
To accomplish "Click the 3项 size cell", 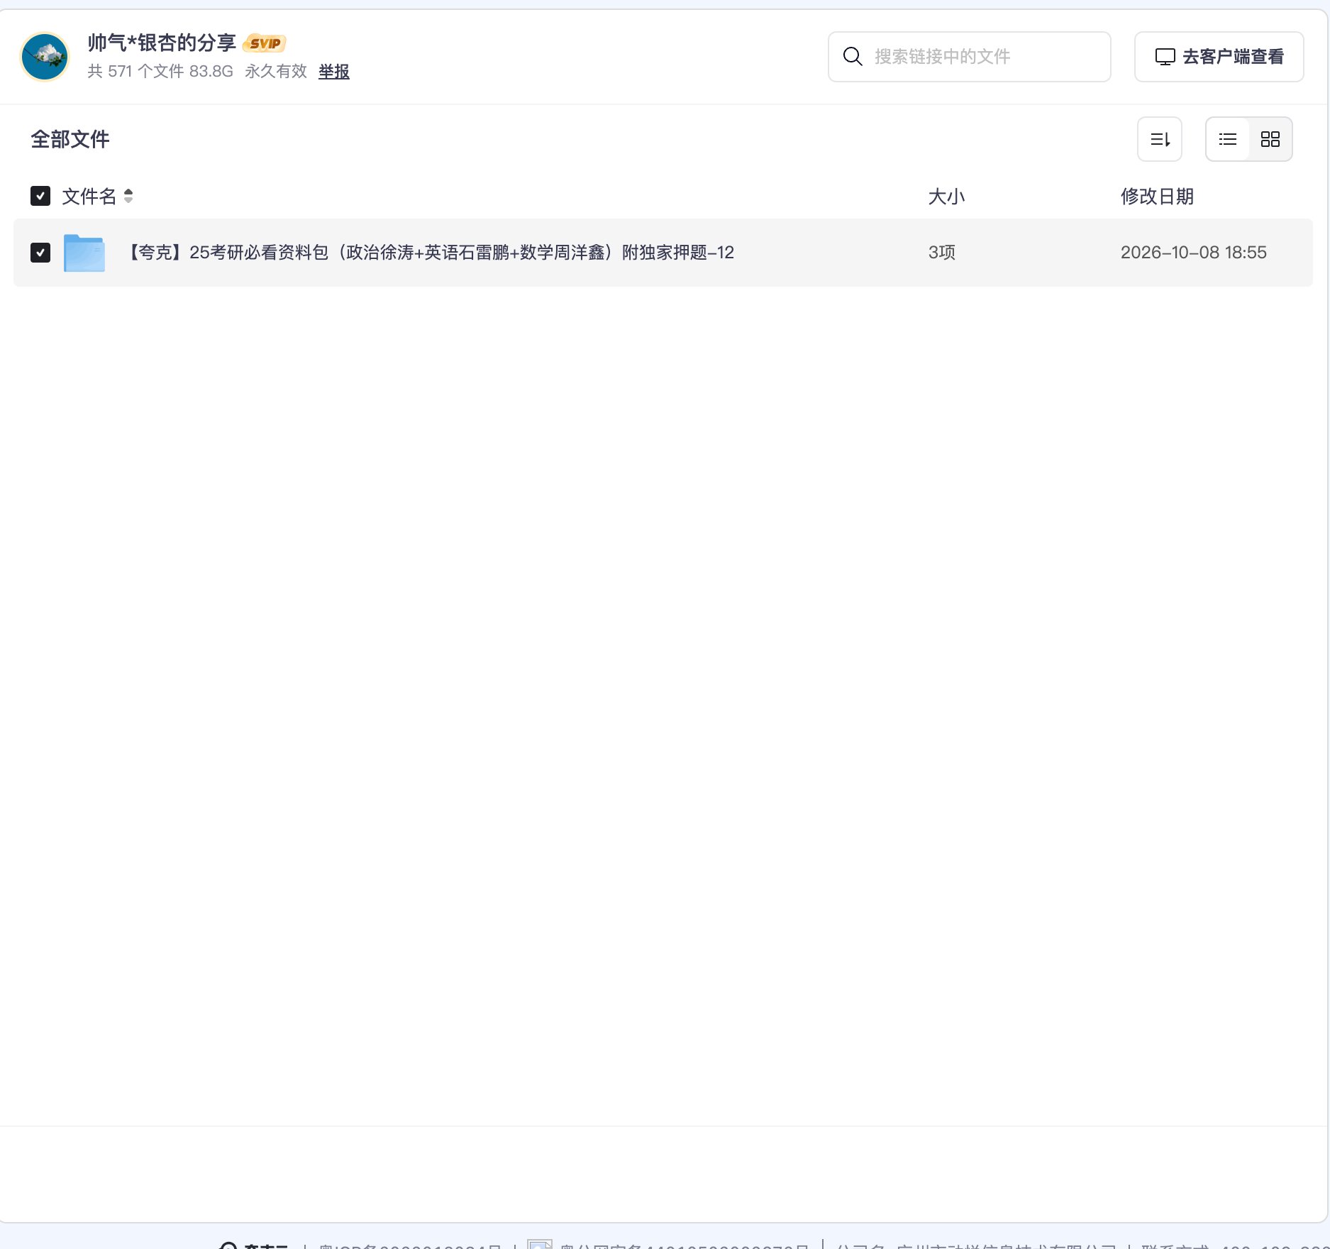I will click(942, 253).
